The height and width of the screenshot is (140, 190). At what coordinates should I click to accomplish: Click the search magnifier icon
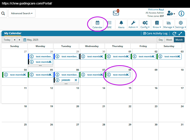click(3, 13)
